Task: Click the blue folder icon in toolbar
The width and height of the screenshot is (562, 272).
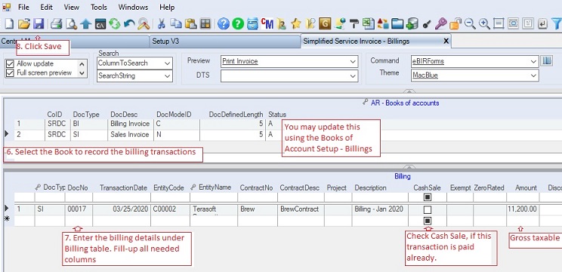Action: (x=397, y=24)
